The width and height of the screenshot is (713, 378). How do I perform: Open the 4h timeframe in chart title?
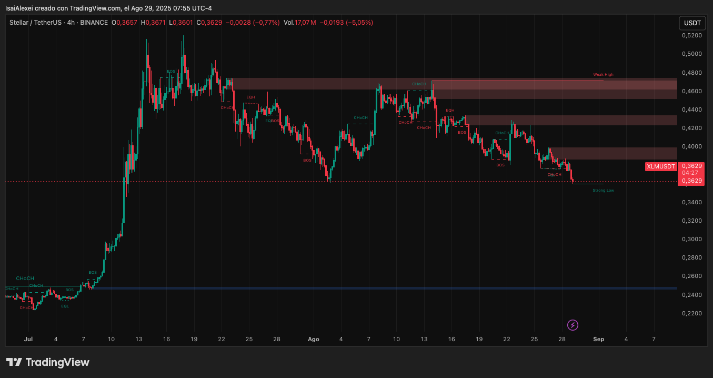(x=71, y=23)
